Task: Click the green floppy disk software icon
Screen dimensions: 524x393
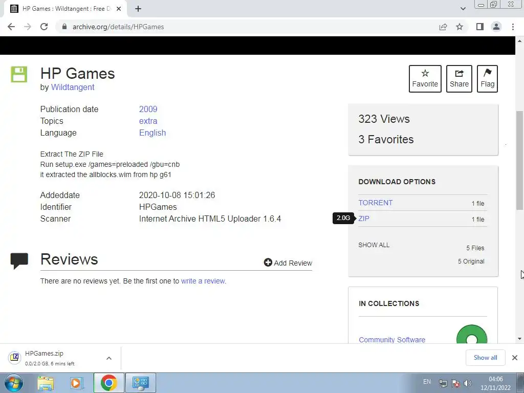Action: coord(19,74)
